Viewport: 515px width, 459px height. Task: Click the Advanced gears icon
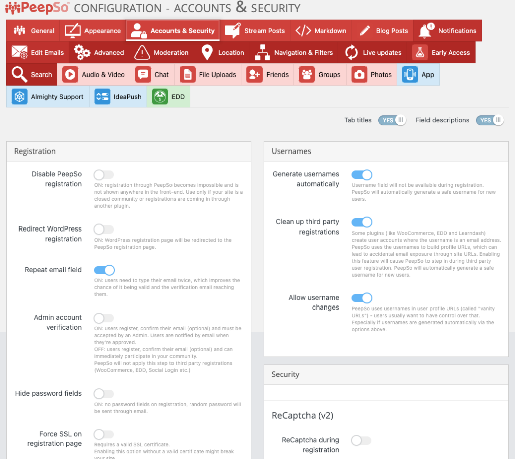point(82,53)
